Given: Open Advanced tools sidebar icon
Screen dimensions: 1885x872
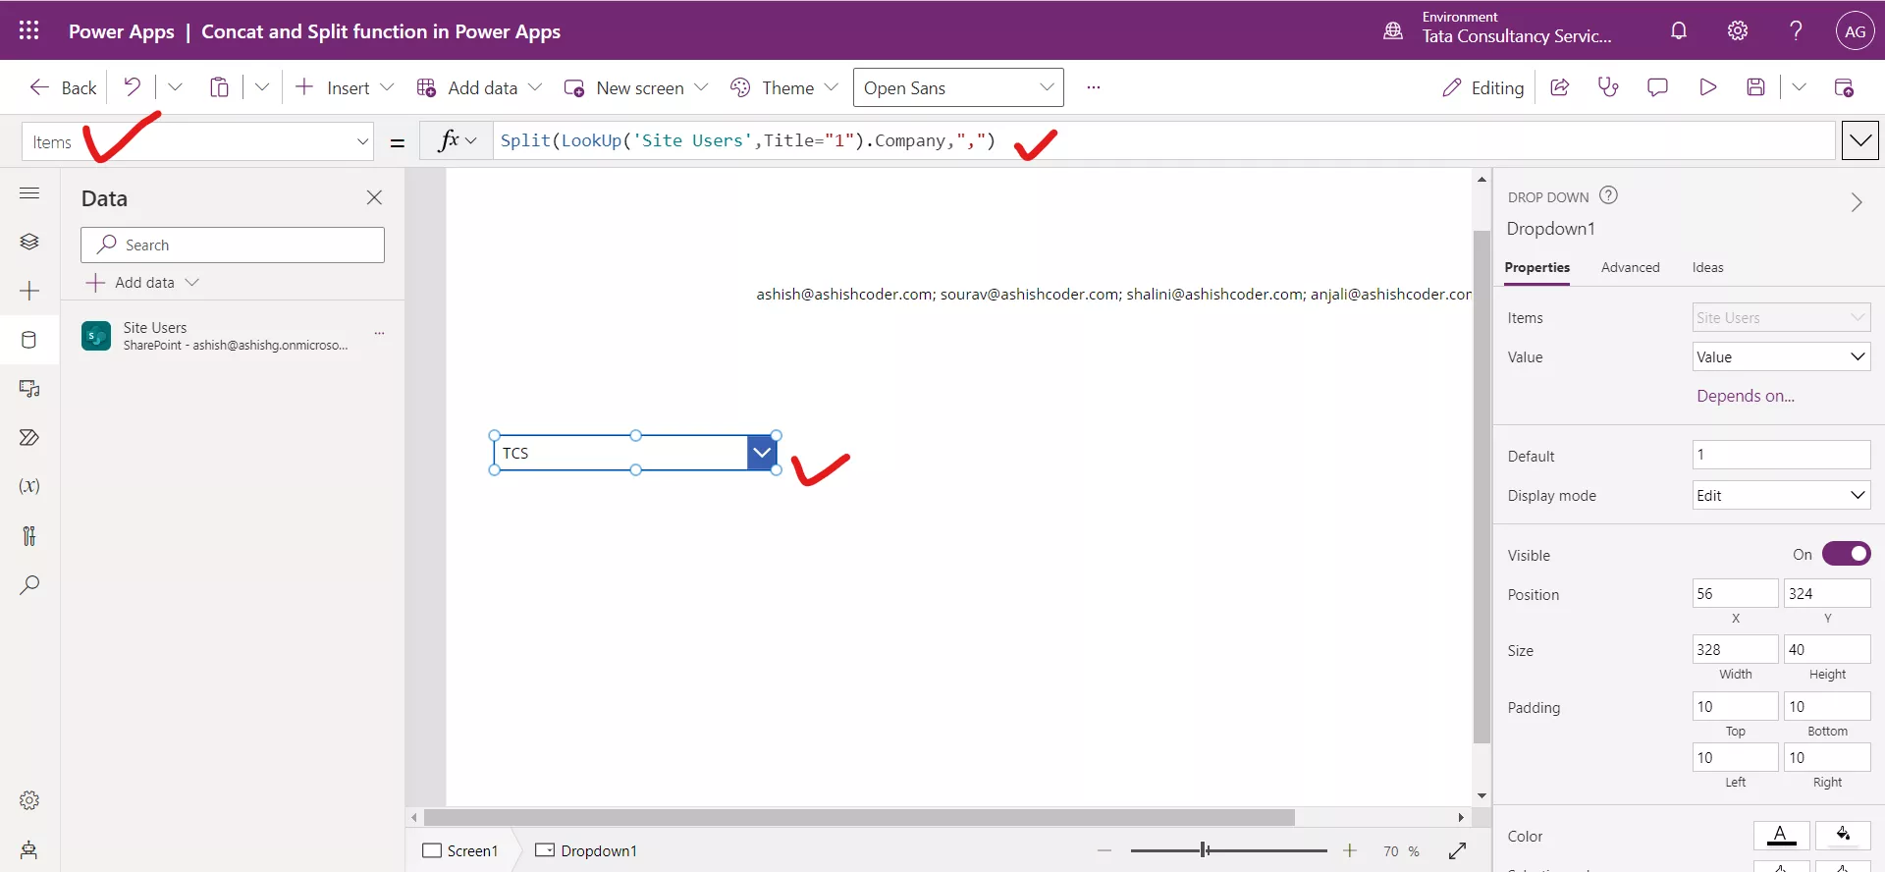Looking at the screenshot, I should click(x=29, y=536).
